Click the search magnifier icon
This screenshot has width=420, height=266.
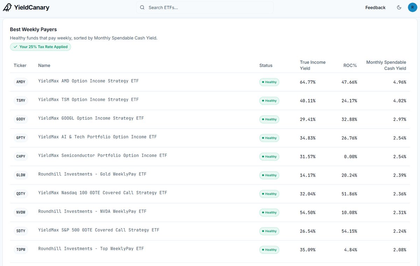[x=142, y=7]
